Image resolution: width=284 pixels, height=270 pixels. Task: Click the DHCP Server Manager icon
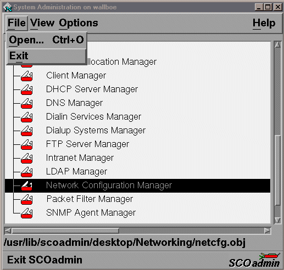27,89
